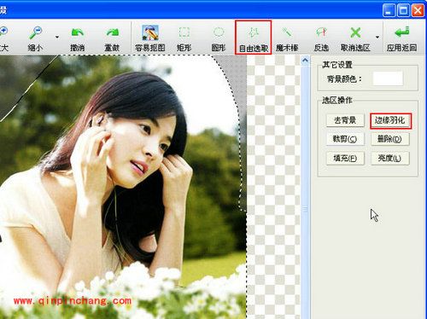427x319 pixels.
Task: Pick the 背景颜色 white color swatch
Action: 388,78
